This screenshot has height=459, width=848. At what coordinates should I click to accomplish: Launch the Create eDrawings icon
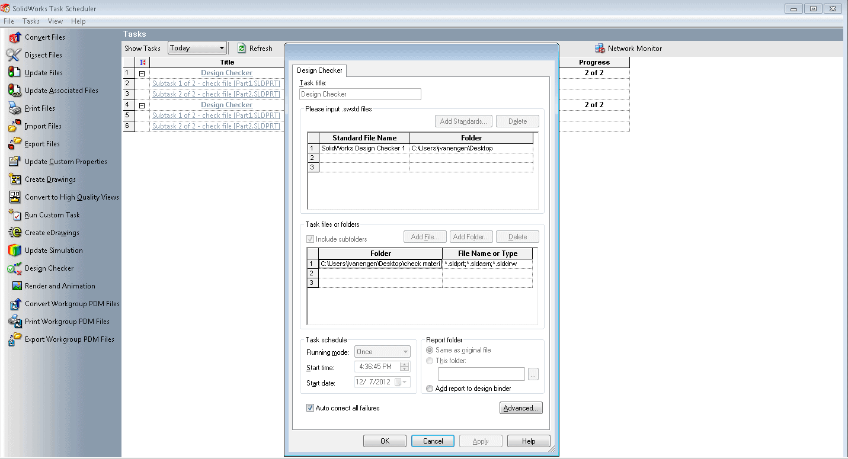coord(15,233)
